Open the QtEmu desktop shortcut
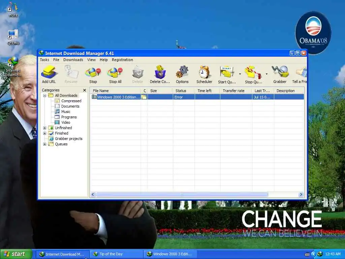The height and width of the screenshot is (259, 345). click(13, 37)
